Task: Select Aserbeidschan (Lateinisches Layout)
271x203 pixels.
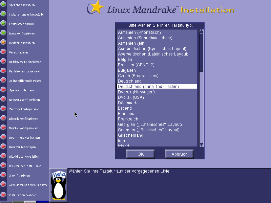Action: 157,54
